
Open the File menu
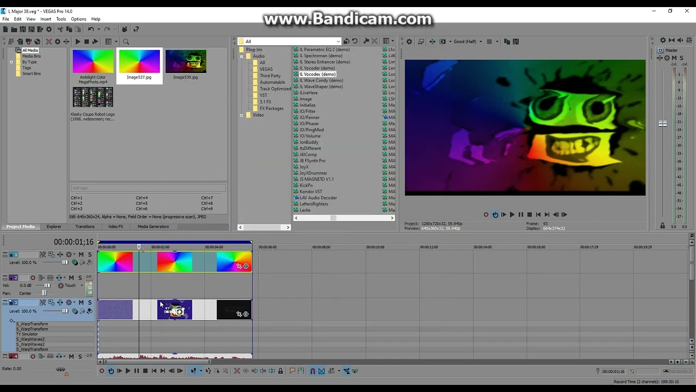(5, 19)
